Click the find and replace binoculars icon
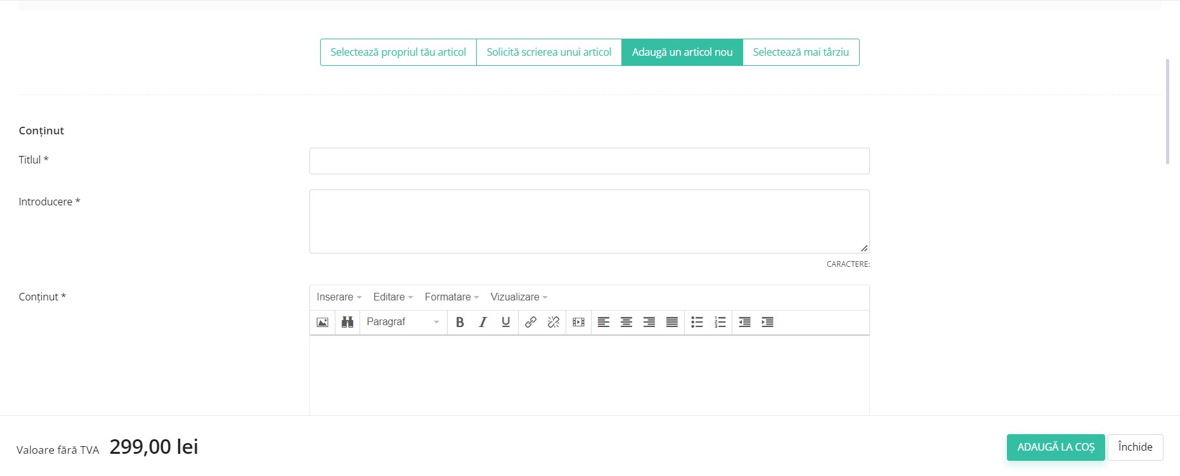This screenshot has width=1180, height=476. [347, 322]
